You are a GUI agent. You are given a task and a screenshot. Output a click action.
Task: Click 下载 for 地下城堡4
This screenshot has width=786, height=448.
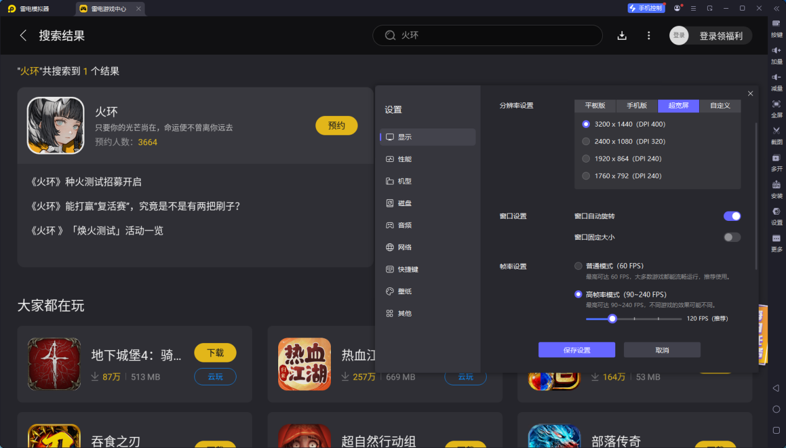[215, 352]
